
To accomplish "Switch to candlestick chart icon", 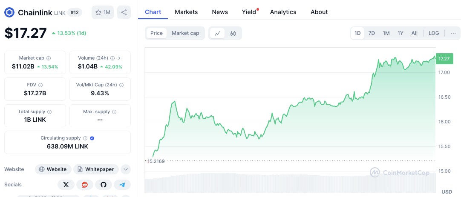I will coord(233,33).
